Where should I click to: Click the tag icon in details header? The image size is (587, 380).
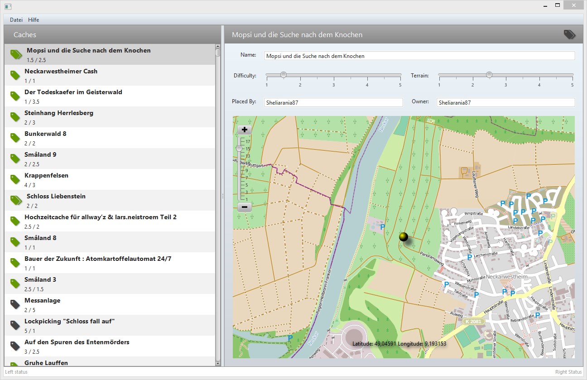click(x=569, y=35)
